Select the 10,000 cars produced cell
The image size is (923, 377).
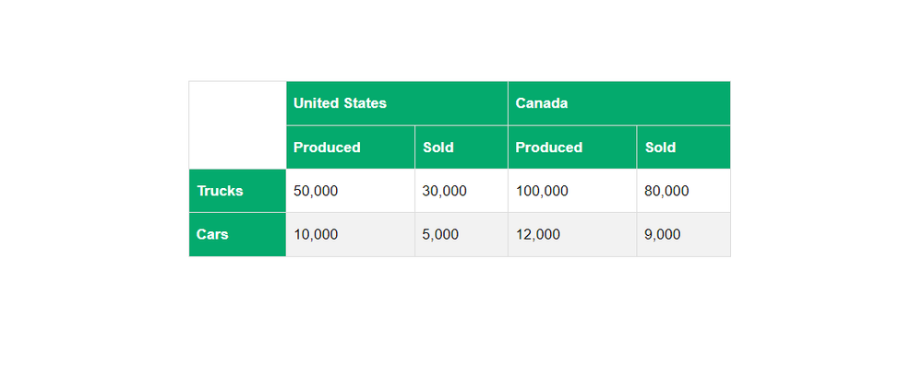tap(316, 234)
